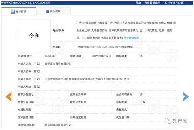Go to next trademark with blue arrow
The width and height of the screenshot is (194, 130).
click(x=186, y=97)
